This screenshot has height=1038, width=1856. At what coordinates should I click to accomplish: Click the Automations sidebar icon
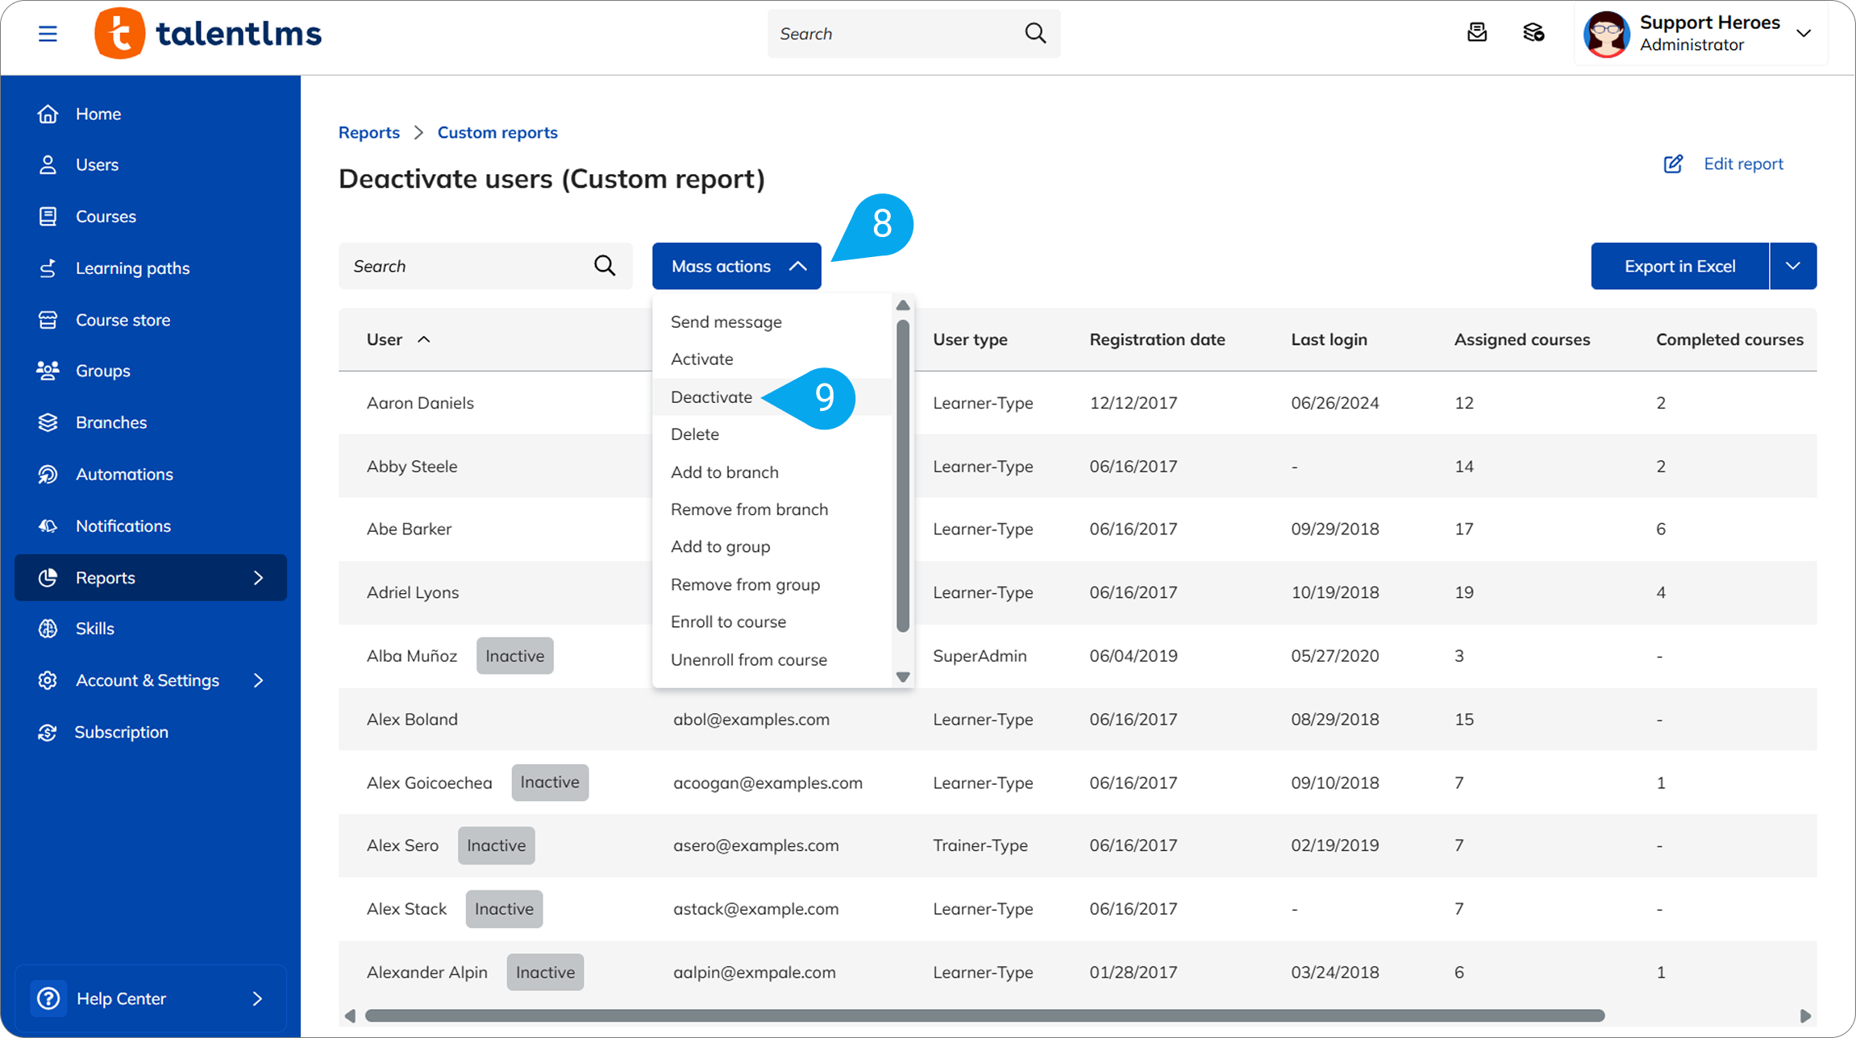[x=48, y=474]
